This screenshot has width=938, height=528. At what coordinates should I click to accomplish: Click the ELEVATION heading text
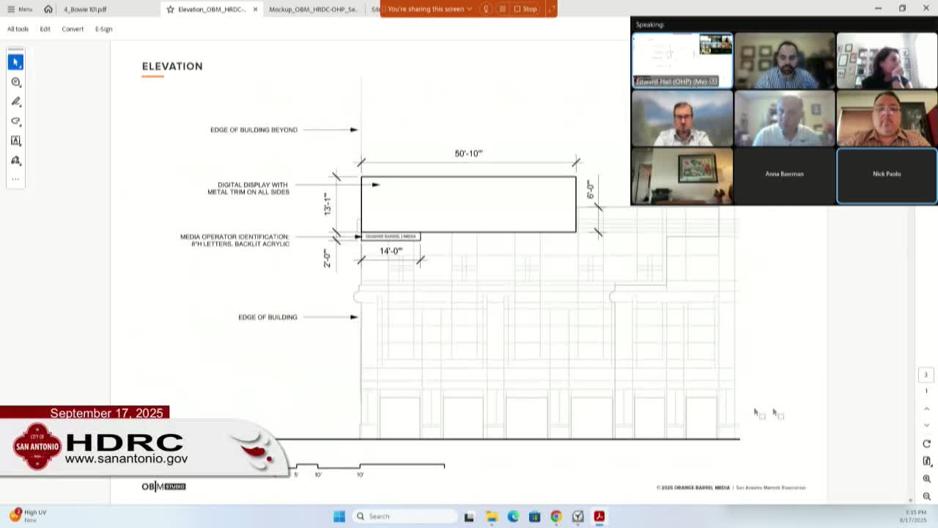(x=172, y=66)
